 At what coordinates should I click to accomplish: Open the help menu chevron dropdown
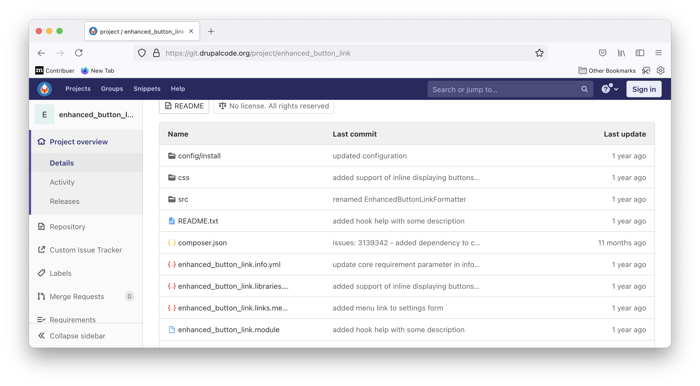(x=616, y=89)
